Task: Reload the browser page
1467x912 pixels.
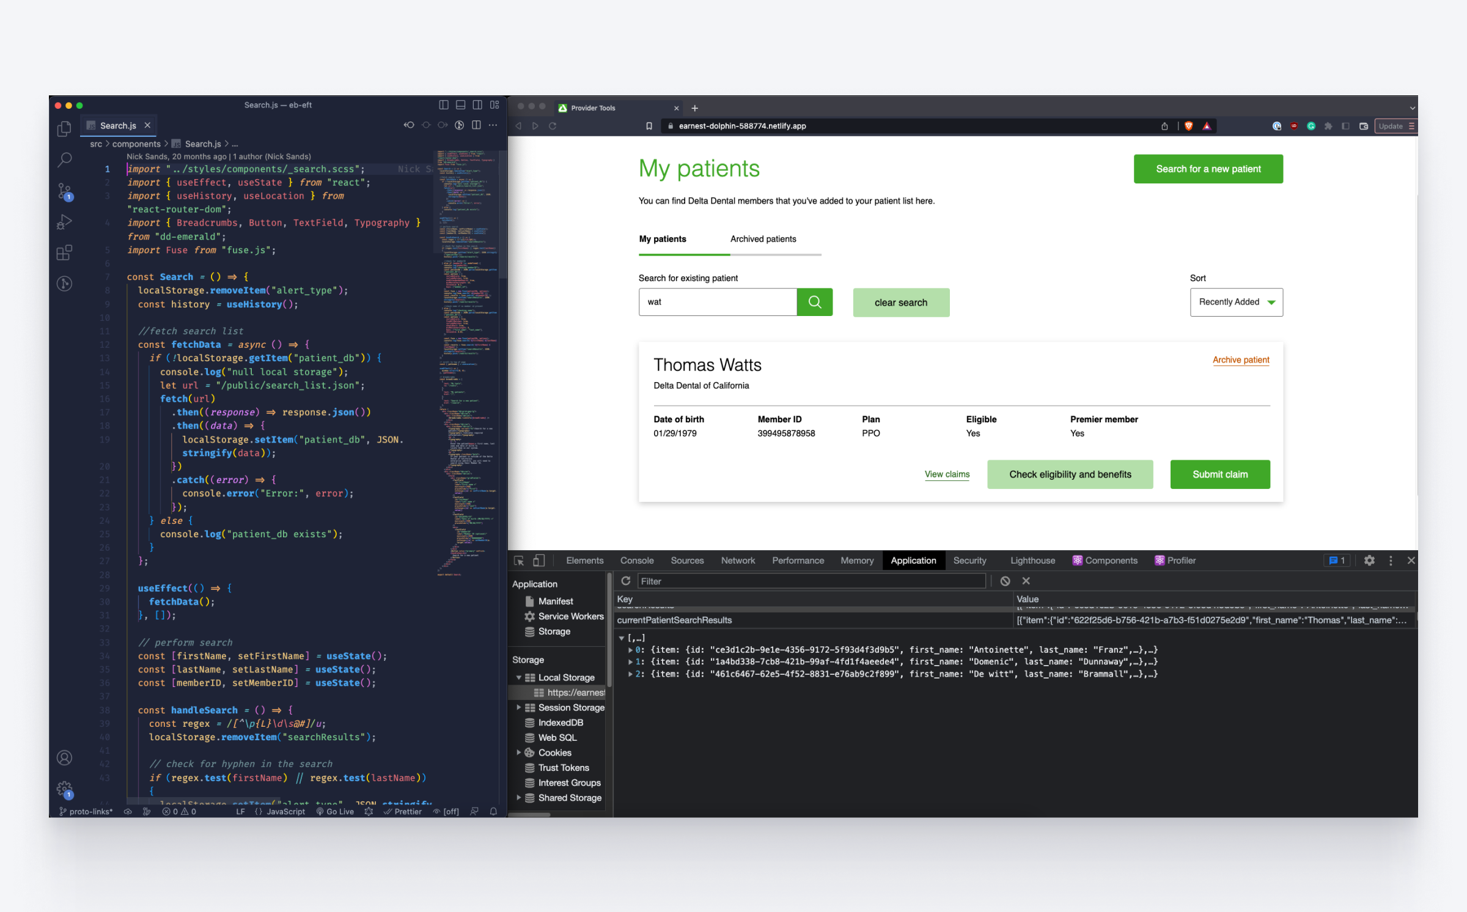Action: pos(553,126)
